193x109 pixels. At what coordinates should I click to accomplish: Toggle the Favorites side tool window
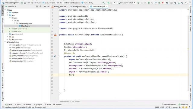click(x=3, y=96)
